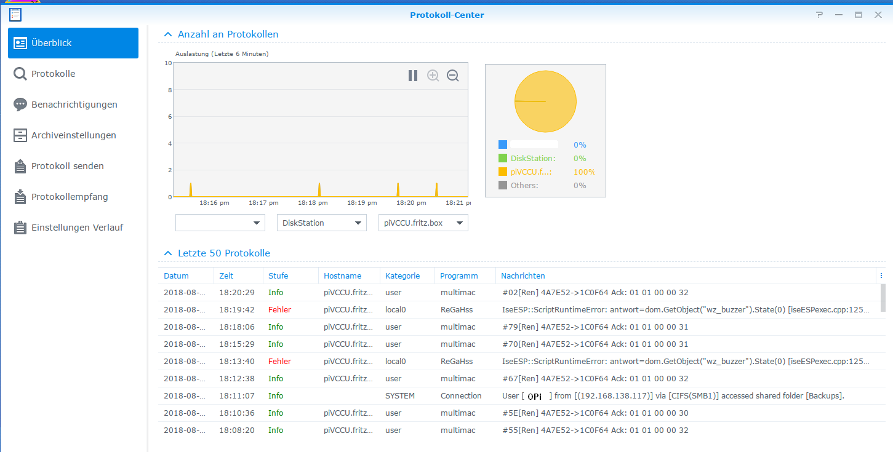Sort table by Datum column
The height and width of the screenshot is (452, 893).
coord(186,276)
